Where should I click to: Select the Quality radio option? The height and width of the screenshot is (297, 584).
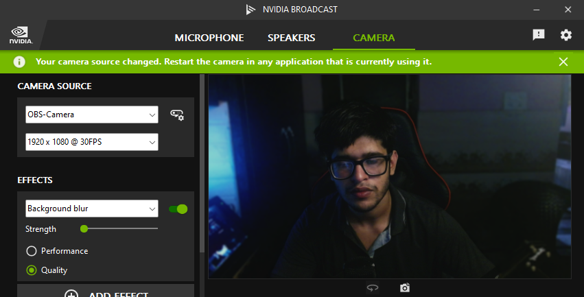[32, 270]
